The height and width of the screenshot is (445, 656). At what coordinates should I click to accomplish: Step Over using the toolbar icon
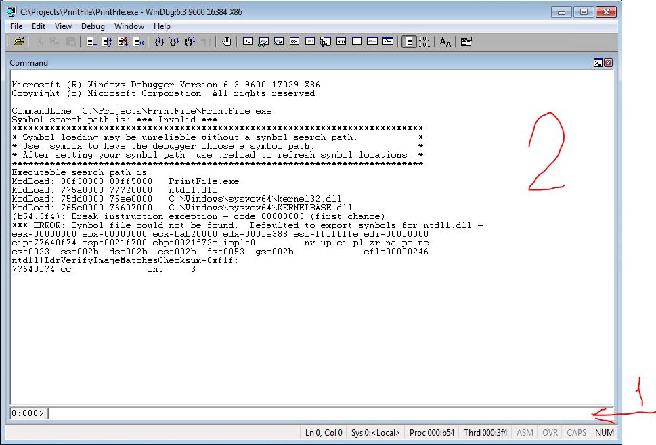(x=175, y=41)
